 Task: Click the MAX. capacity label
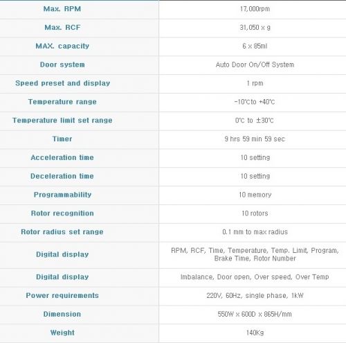coord(62,46)
